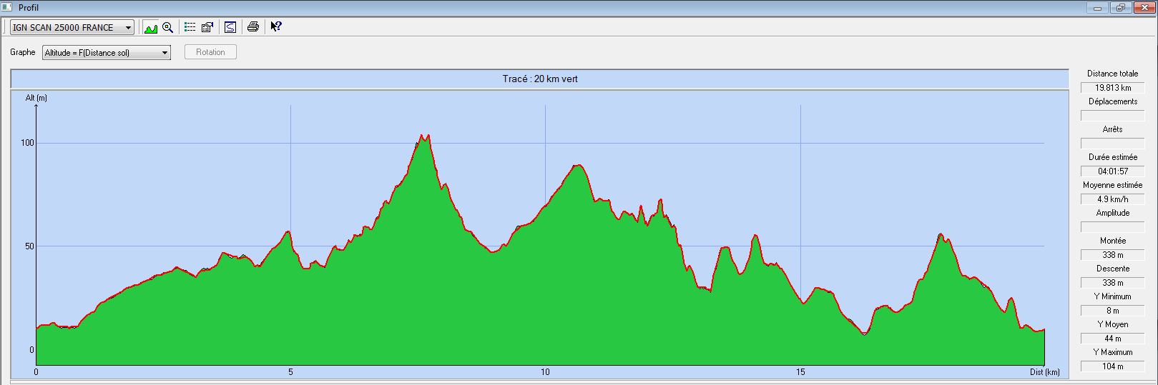Screen dimensions: 1158x385
Task: Click the empty Amplitude field
Action: coord(1112,227)
